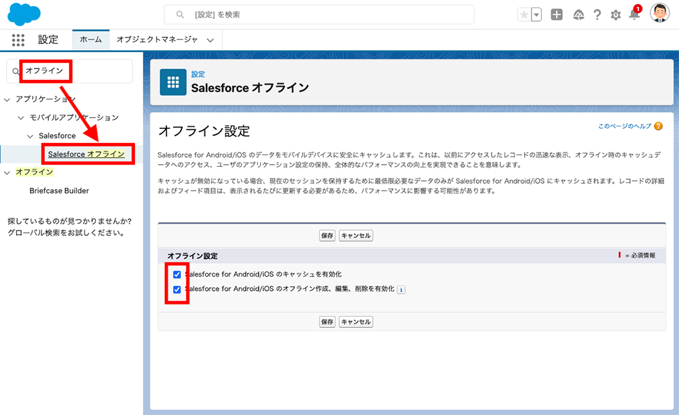Click the search magnifier in the global search bar
Image resolution: width=679 pixels, height=415 pixels.
click(180, 15)
